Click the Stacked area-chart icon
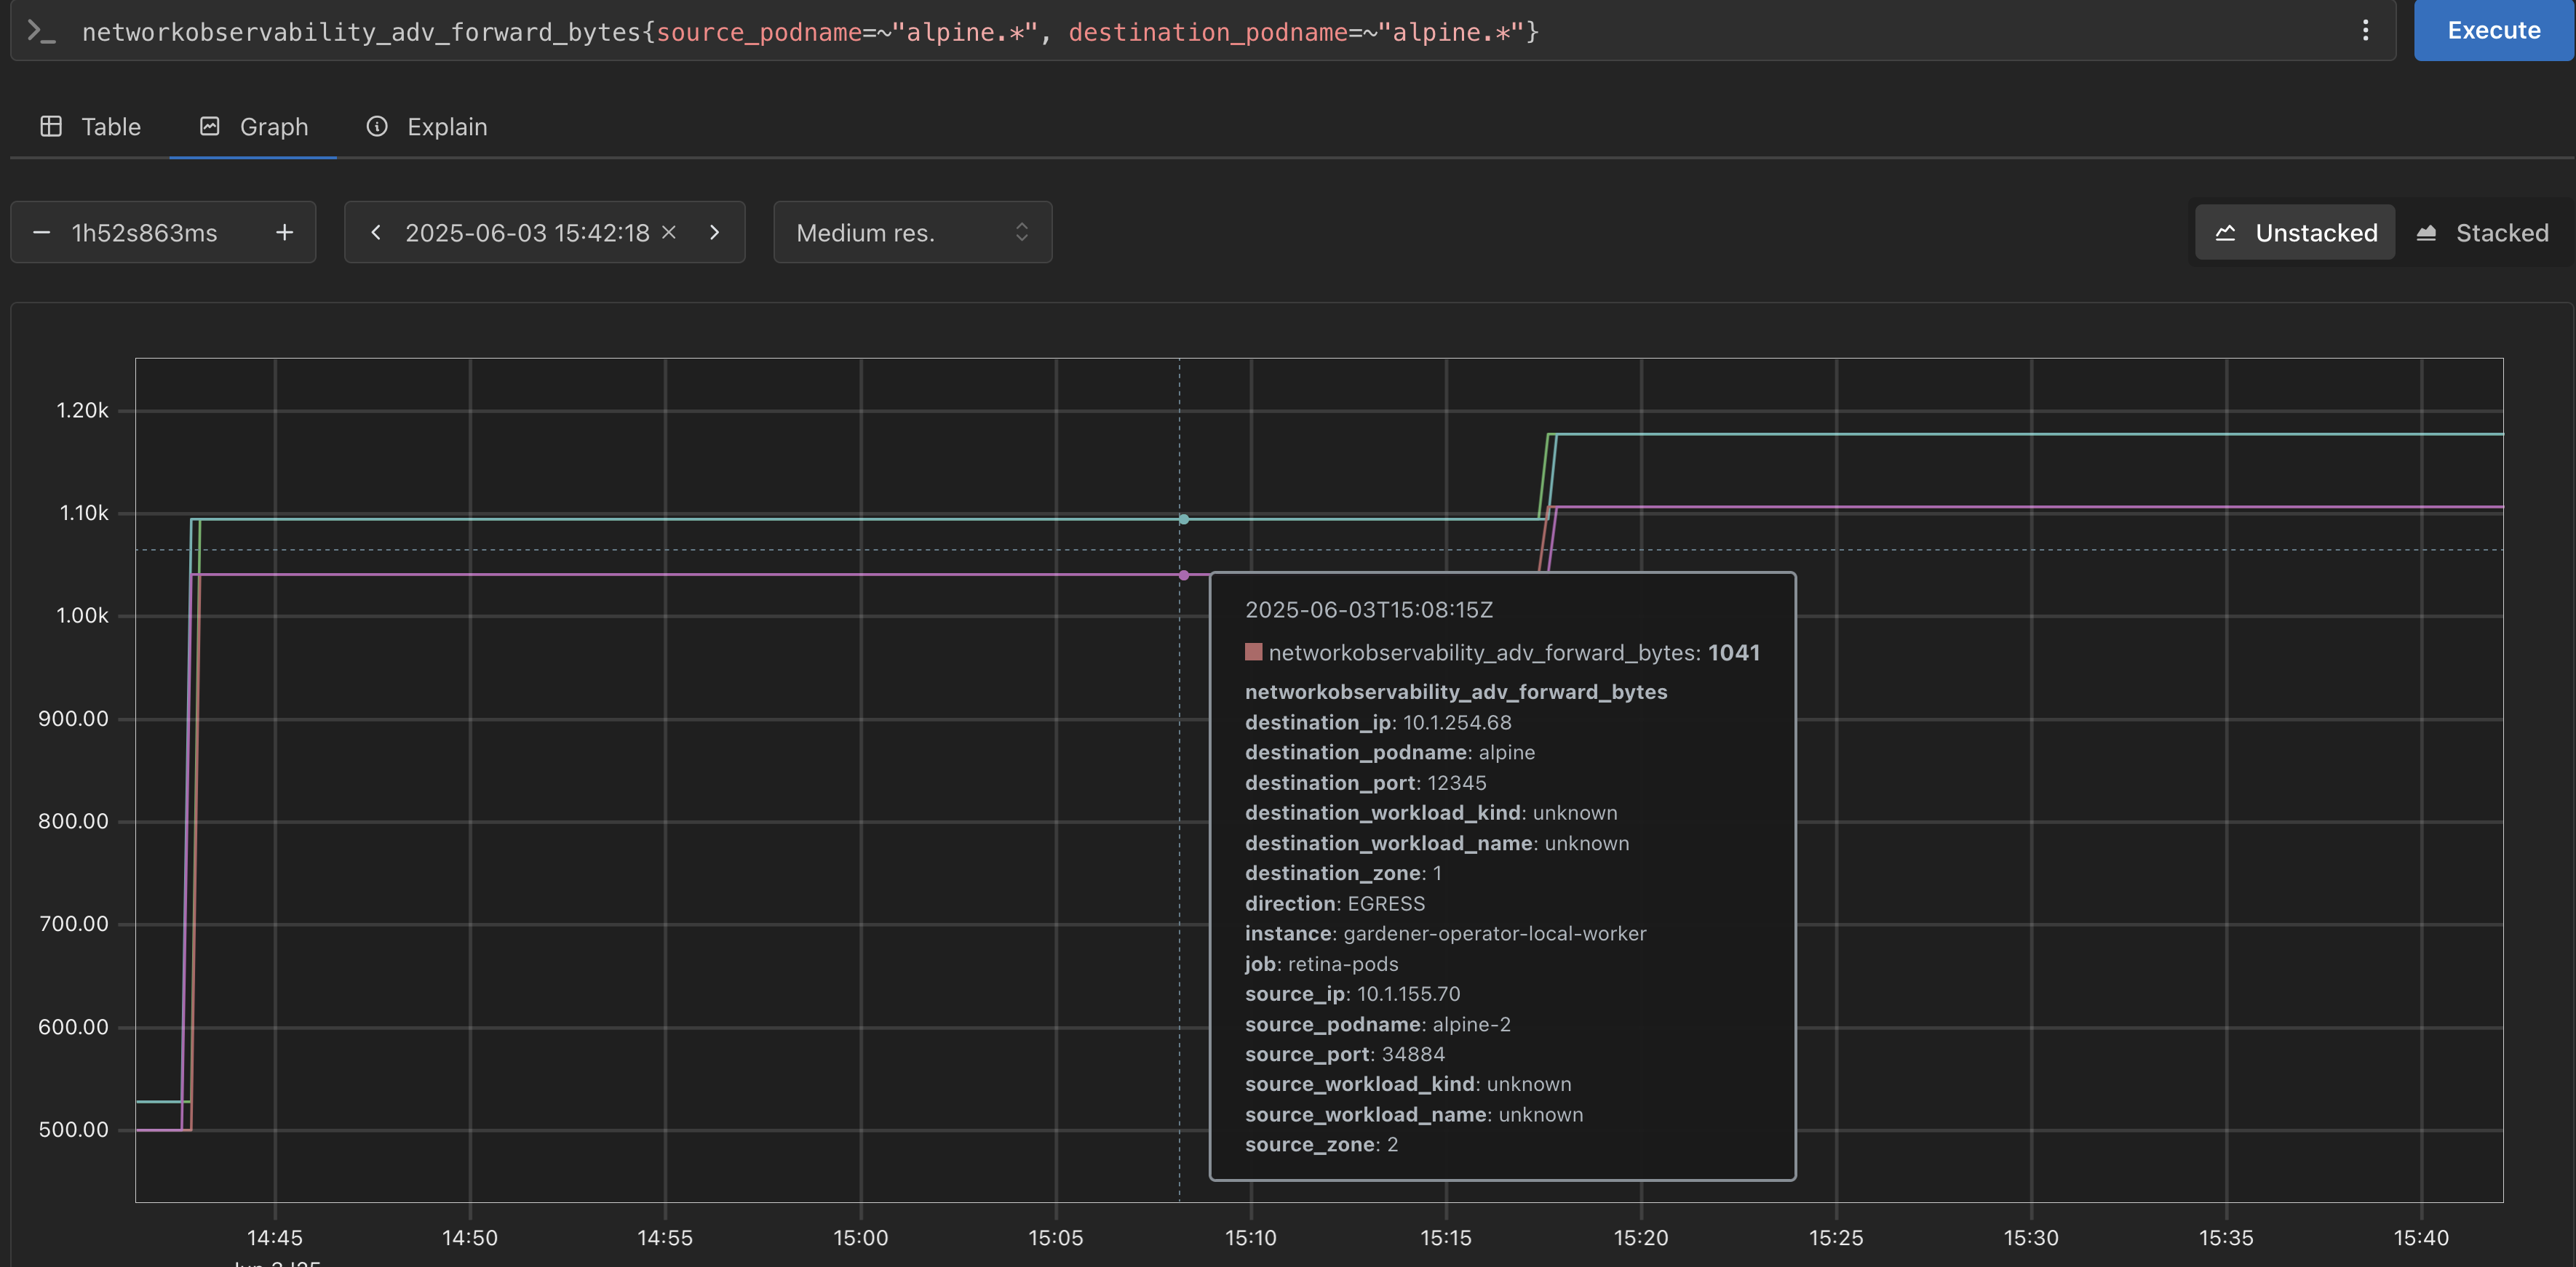This screenshot has height=1267, width=2576. [x=2428, y=232]
